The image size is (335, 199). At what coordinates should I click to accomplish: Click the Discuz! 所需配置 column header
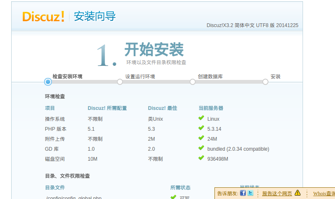point(107,108)
